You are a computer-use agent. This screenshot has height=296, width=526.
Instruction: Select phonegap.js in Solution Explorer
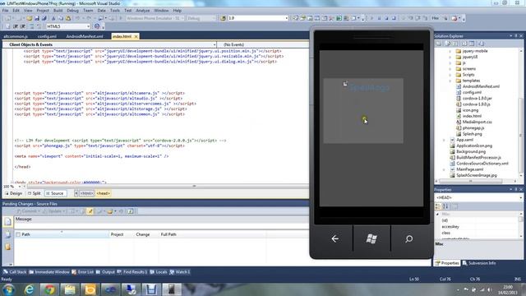coord(473,128)
